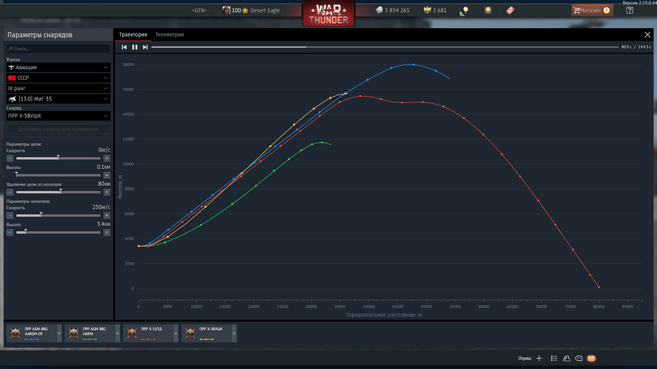Click the Х-58УШК missile icon in card
Image resolution: width=657 pixels, height=369 pixels.
[x=191, y=333]
